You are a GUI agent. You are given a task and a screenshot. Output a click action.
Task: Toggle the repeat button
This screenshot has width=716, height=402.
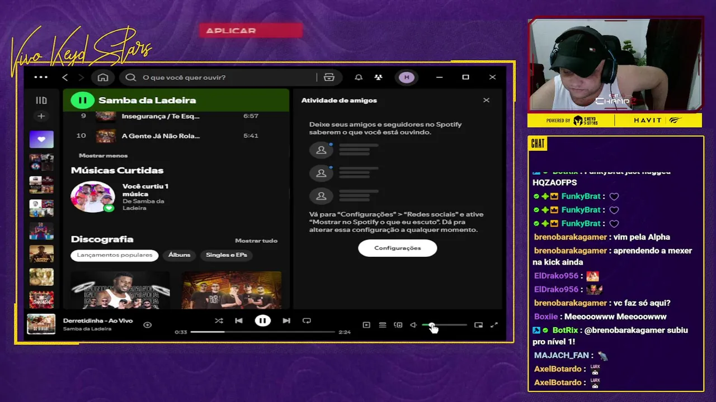(307, 320)
